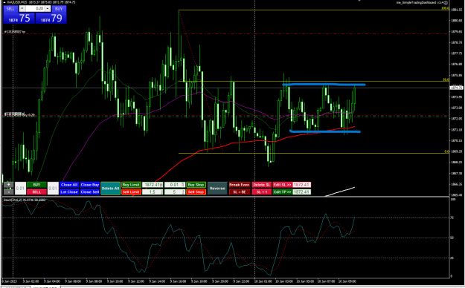Click the Buy Limit button
465x288 pixels.
[131, 185]
